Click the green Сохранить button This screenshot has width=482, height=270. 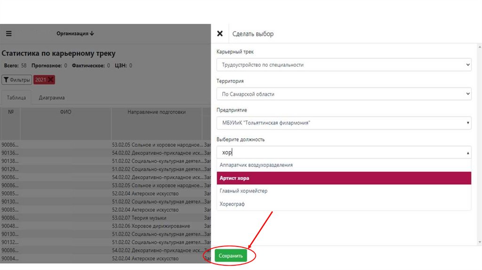pyautogui.click(x=231, y=255)
